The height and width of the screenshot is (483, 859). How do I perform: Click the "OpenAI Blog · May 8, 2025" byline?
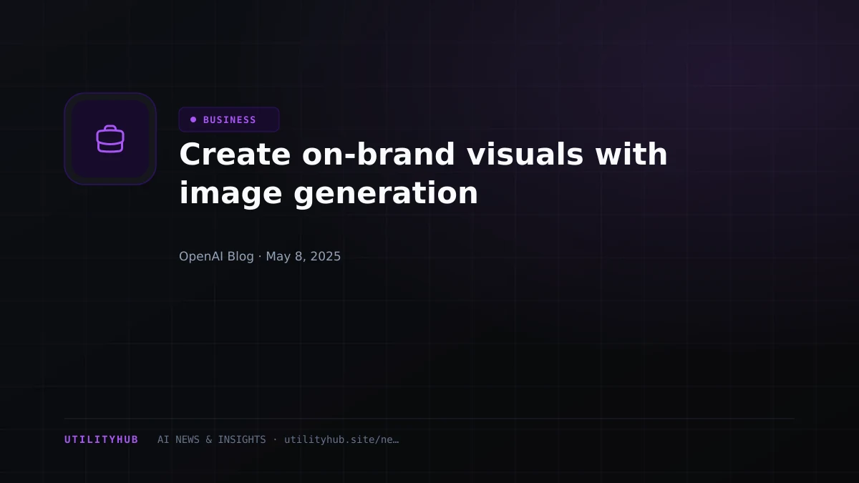click(x=260, y=256)
